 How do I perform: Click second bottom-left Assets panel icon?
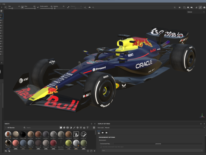9,151
